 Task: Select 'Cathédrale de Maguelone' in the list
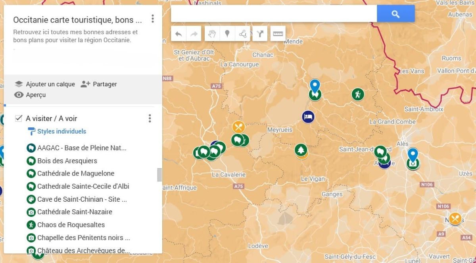pos(76,173)
